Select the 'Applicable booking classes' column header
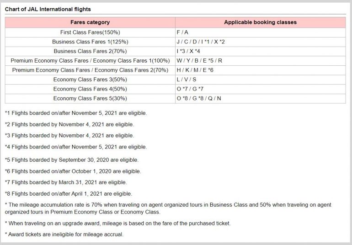The height and width of the screenshot is (245, 352). [x=260, y=22]
